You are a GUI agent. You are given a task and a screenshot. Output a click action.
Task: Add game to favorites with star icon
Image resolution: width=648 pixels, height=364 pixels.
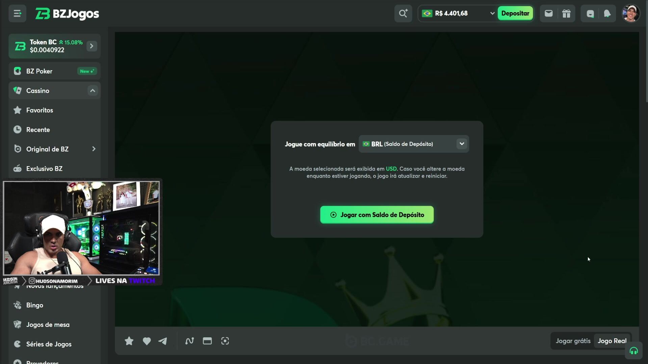pyautogui.click(x=129, y=341)
